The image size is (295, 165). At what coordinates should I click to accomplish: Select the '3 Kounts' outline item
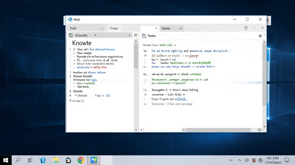(76, 91)
